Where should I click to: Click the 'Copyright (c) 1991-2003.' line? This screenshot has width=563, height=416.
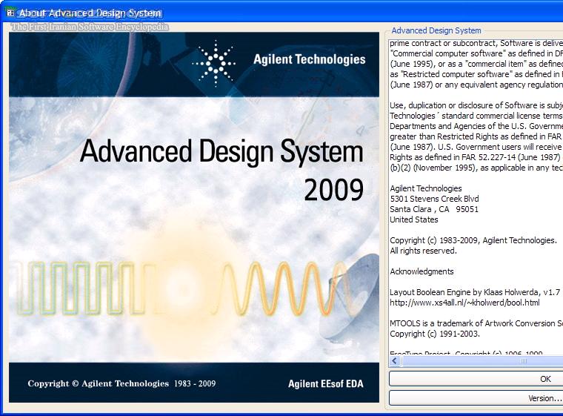(435, 334)
